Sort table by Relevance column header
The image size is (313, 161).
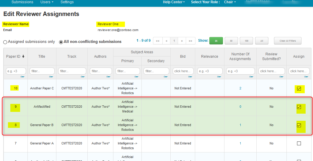tap(210, 57)
